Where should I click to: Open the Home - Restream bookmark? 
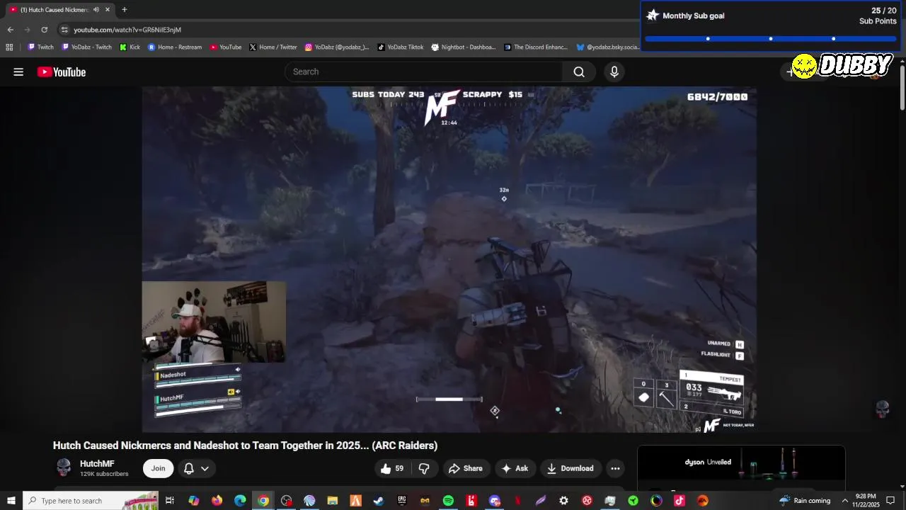[x=175, y=47]
